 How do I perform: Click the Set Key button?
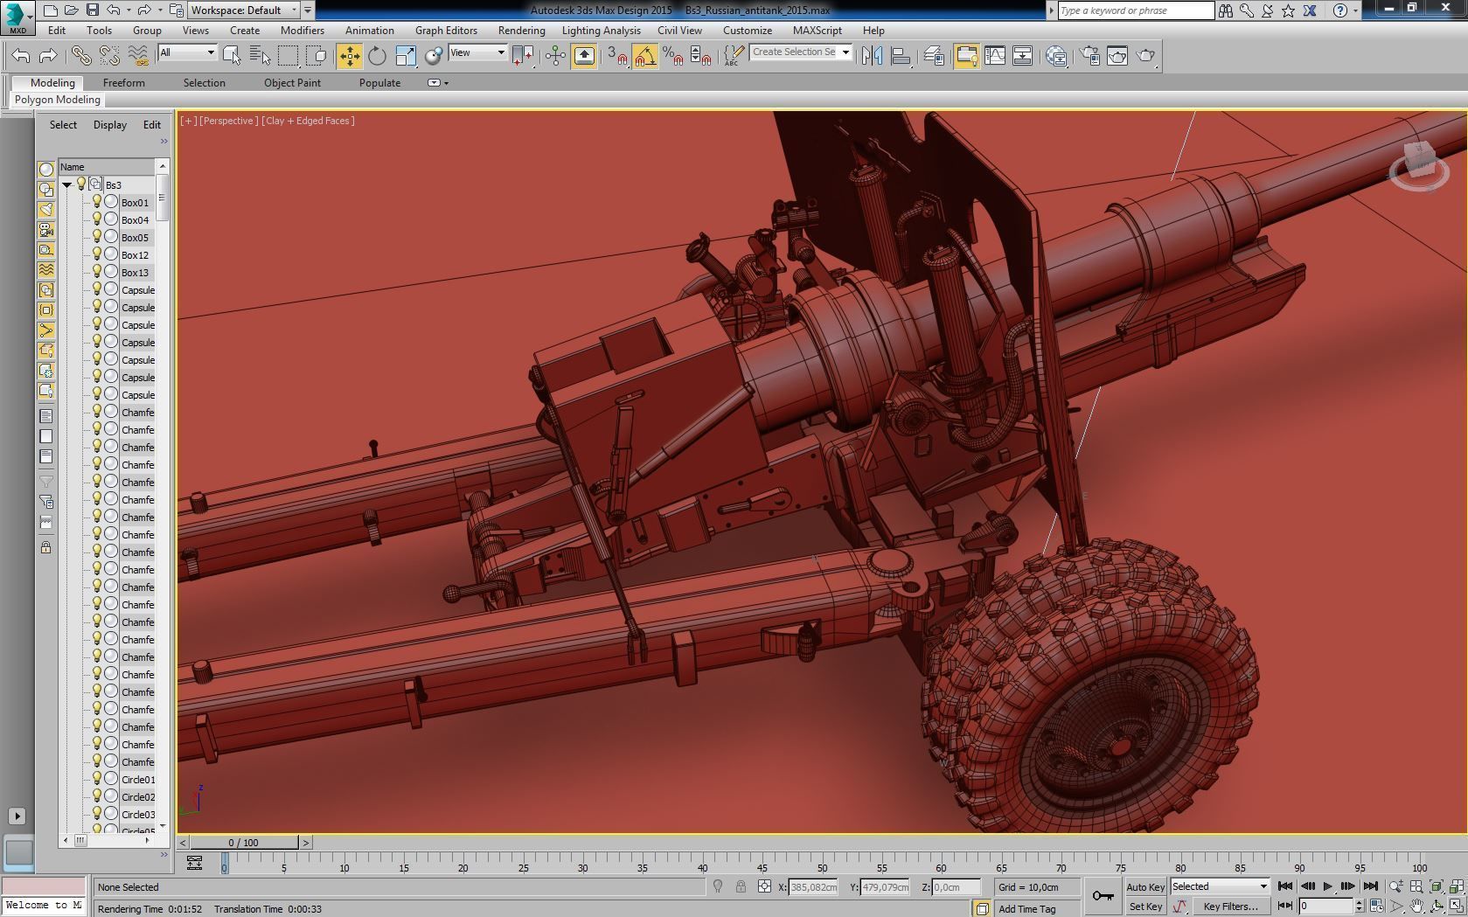click(x=1144, y=907)
